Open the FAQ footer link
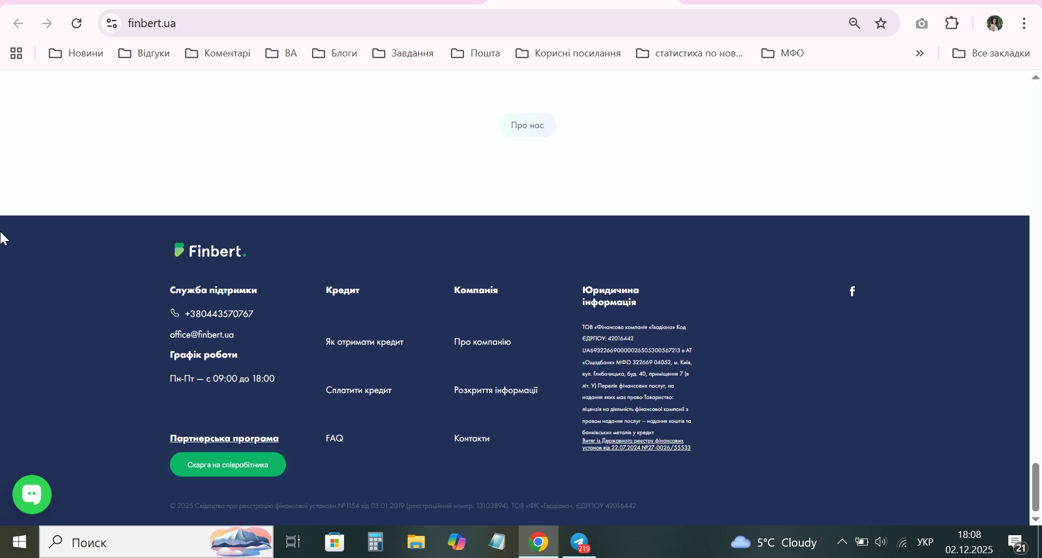Screen dimensions: 1042x558 [334, 438]
